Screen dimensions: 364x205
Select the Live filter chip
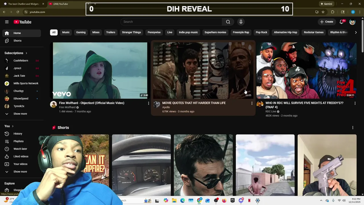[x=170, y=32]
